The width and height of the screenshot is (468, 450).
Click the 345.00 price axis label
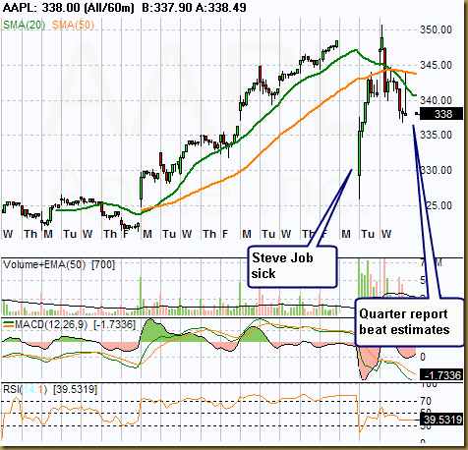coord(436,65)
